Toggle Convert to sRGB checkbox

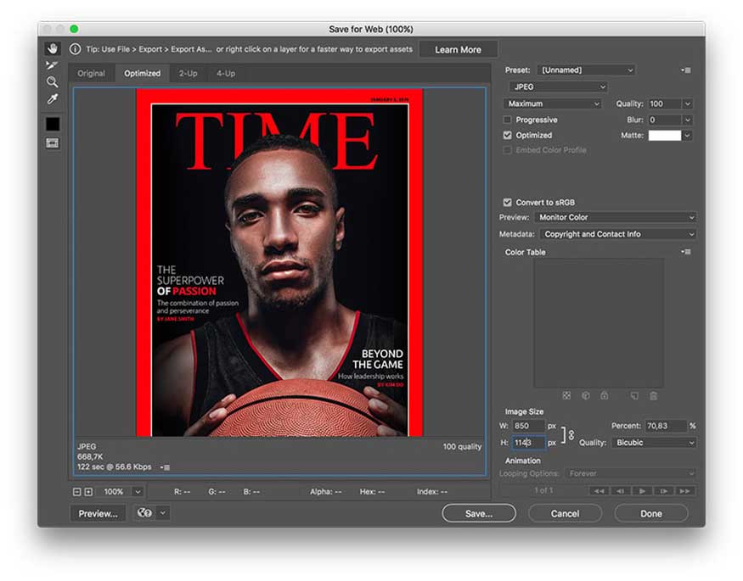click(x=508, y=203)
